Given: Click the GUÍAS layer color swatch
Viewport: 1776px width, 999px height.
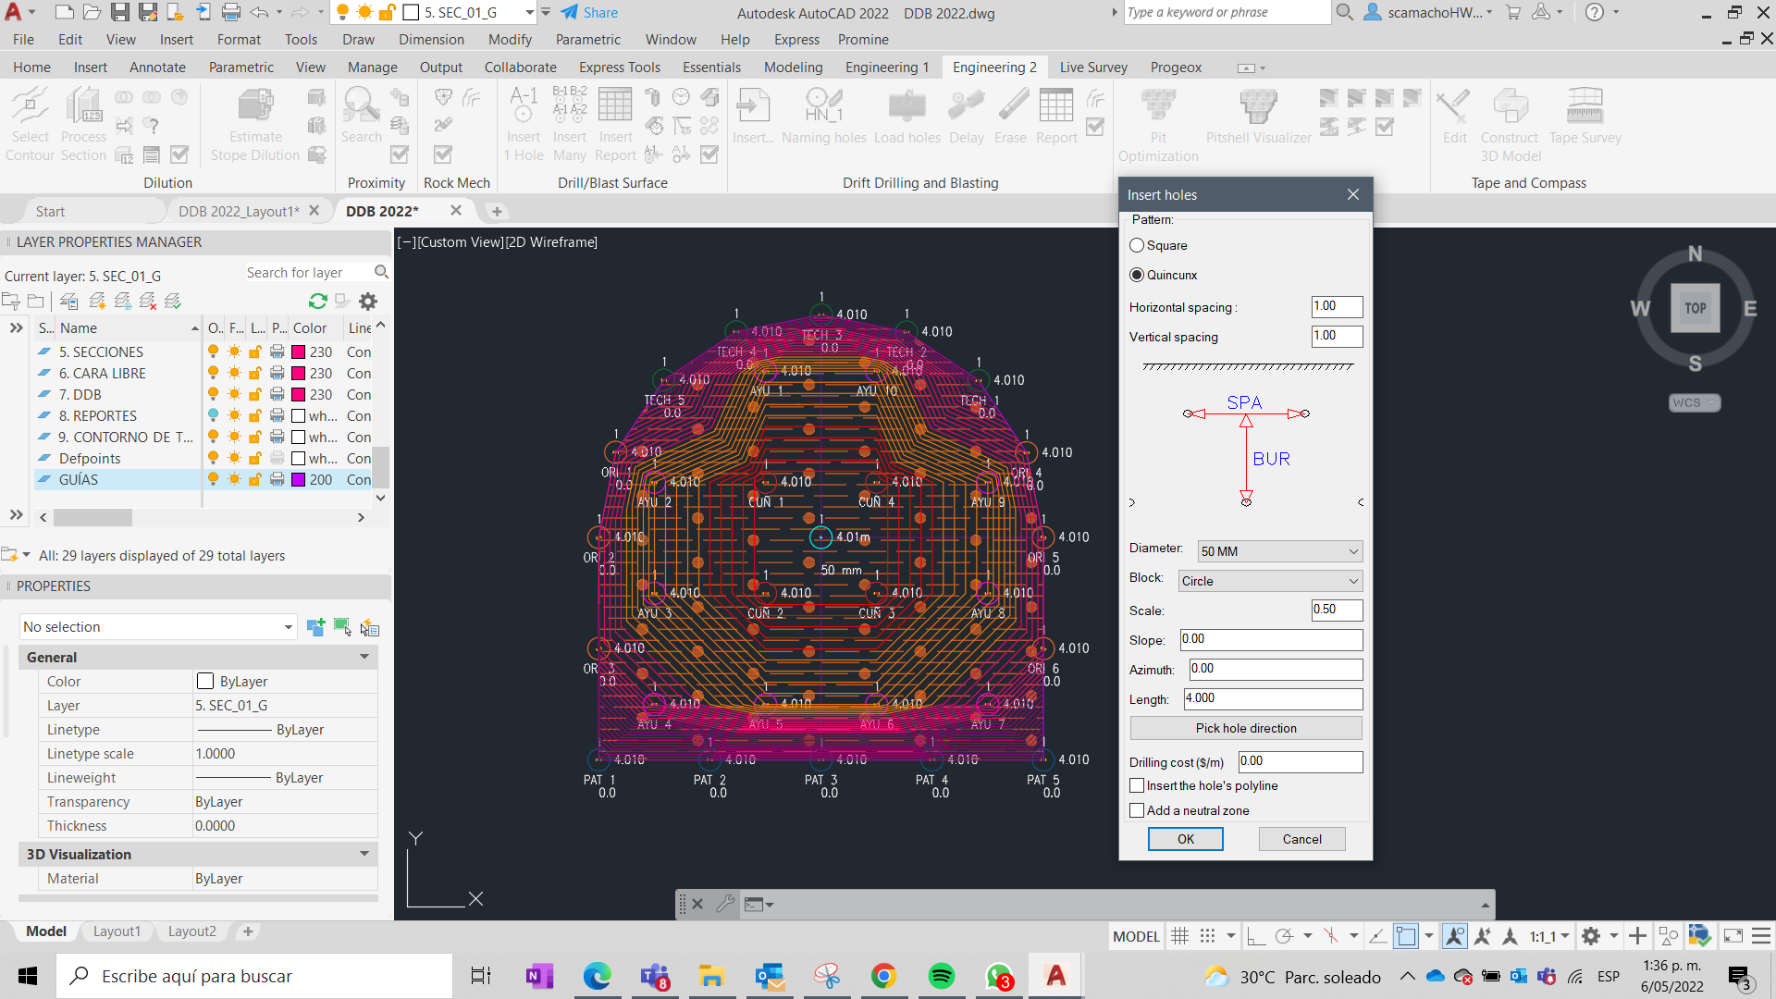Looking at the screenshot, I should [299, 480].
